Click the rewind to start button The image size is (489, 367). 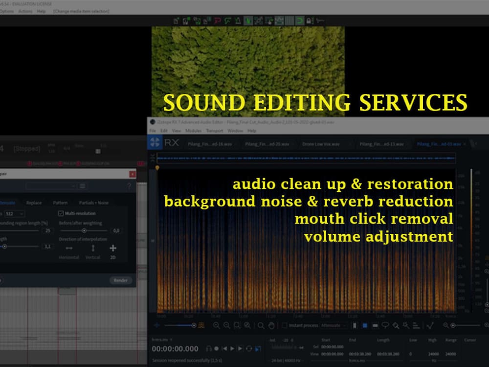224,348
